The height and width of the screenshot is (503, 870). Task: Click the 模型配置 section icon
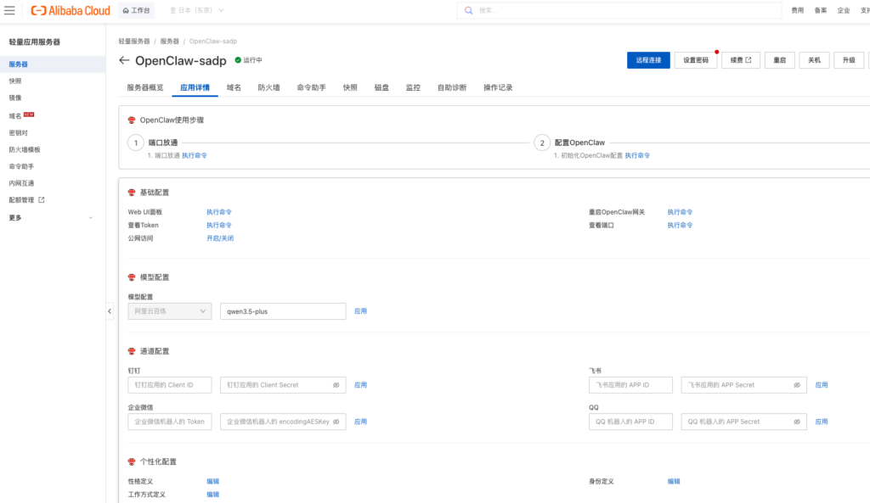pos(132,277)
